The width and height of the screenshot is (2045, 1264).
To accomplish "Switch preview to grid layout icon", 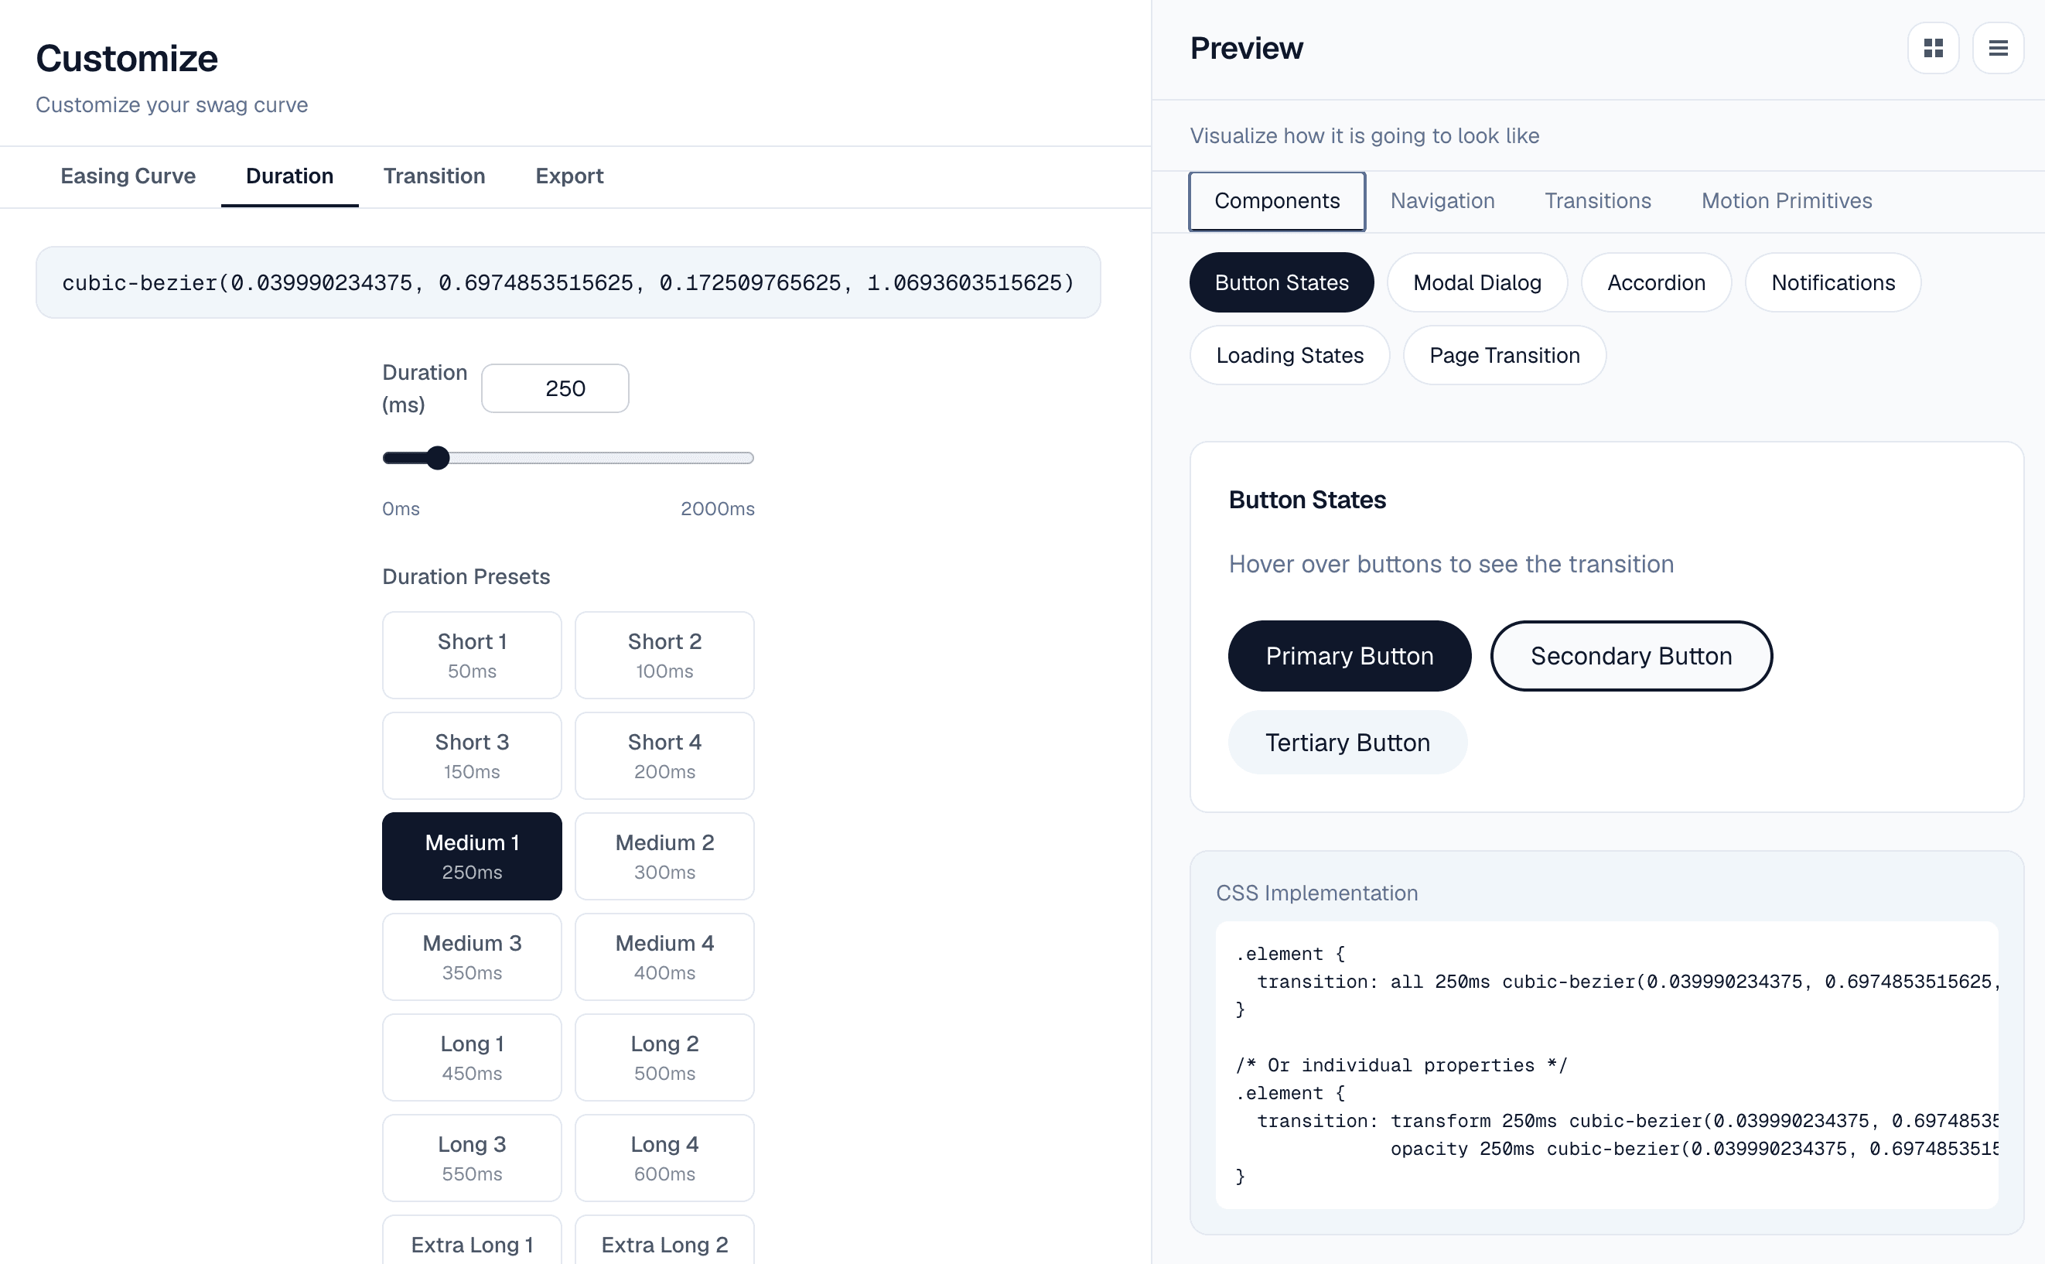I will pyautogui.click(x=1933, y=48).
